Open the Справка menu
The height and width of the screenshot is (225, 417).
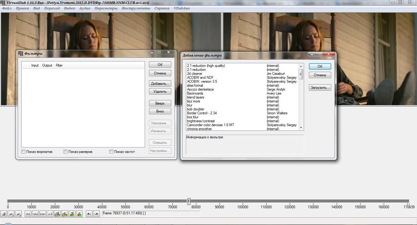[x=162, y=8]
